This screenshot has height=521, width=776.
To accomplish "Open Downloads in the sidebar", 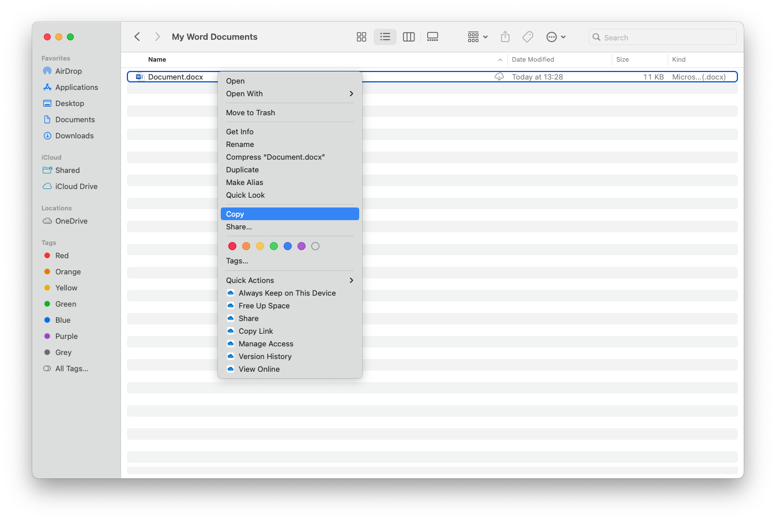I will click(68, 135).
